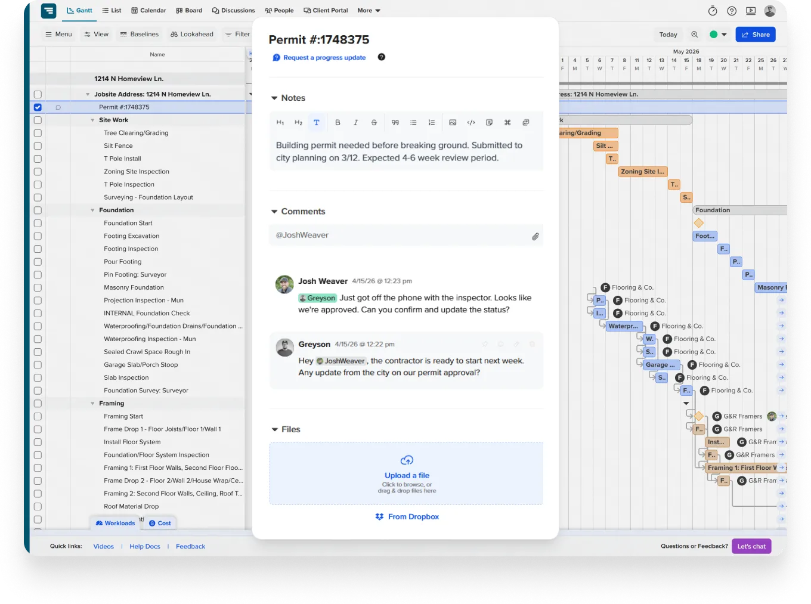Click the last icon in Notes toolbar
The height and width of the screenshot is (604, 811).
tap(525, 123)
